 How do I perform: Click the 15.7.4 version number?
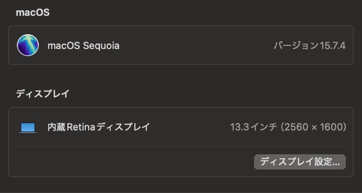(x=333, y=46)
